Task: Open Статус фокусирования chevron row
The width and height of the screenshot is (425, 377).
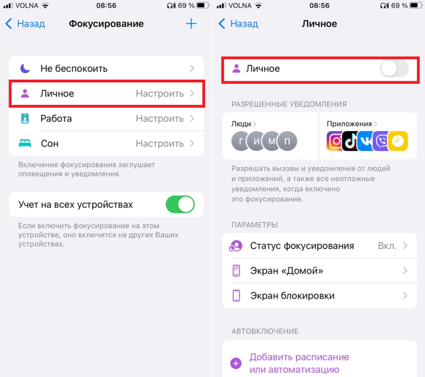Action: click(320, 246)
